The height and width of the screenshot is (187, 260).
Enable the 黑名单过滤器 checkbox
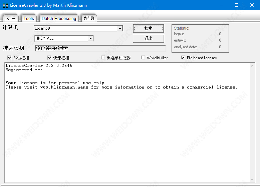[x=103, y=58]
